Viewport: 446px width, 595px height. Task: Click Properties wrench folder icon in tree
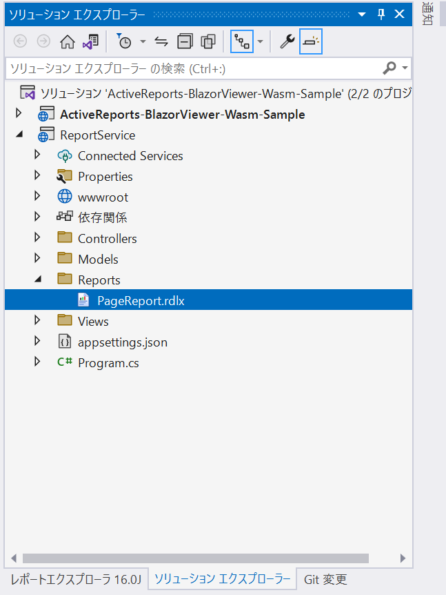point(64,176)
